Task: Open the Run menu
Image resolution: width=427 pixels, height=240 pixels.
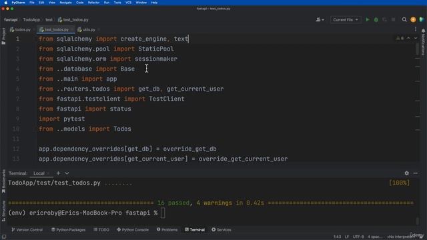Action: 107,3
